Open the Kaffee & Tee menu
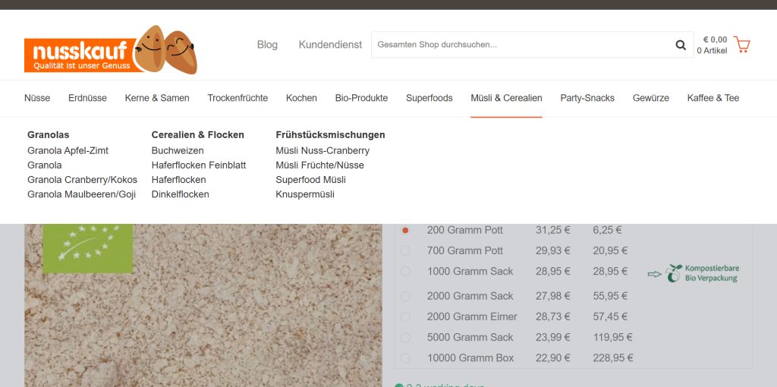The height and width of the screenshot is (387, 777). pyautogui.click(x=713, y=98)
